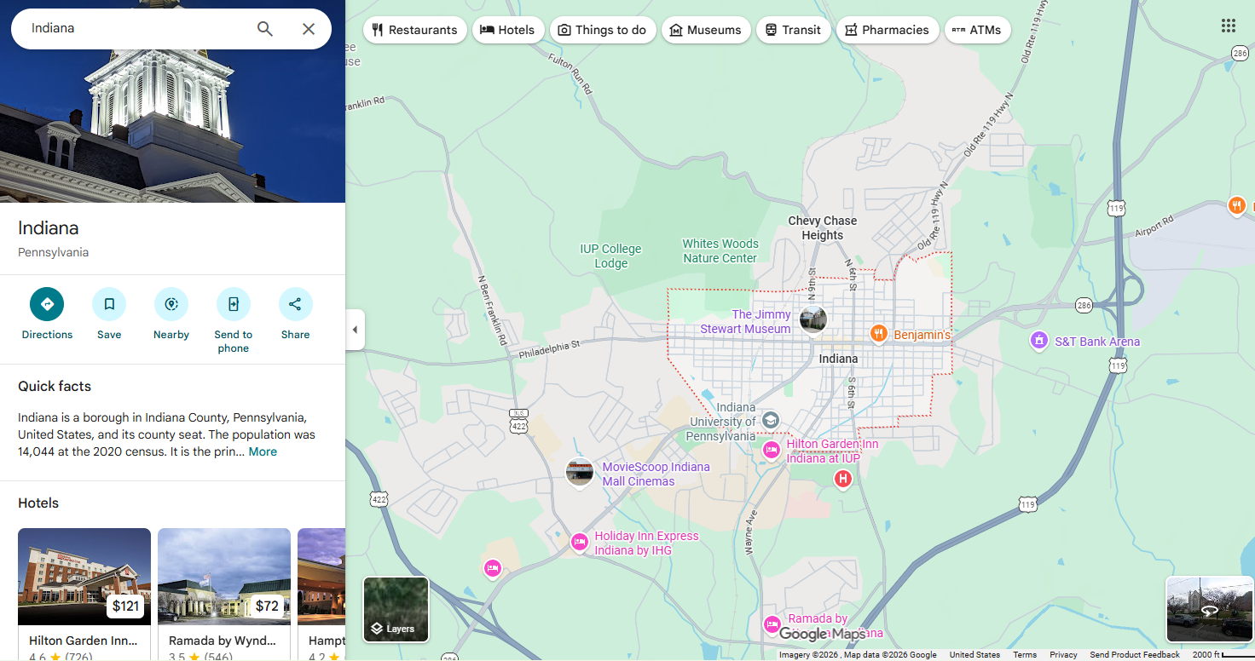The image size is (1255, 661).
Task: Click the Whites Woods Nature Center label
Action: tap(720, 250)
